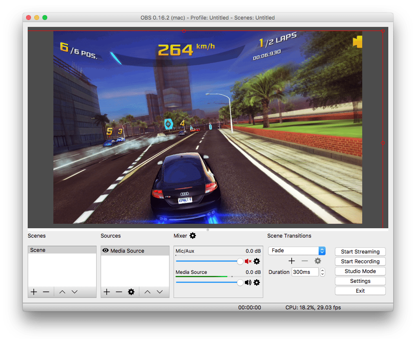Click the Media Source 0.0 dB value

[x=253, y=272]
